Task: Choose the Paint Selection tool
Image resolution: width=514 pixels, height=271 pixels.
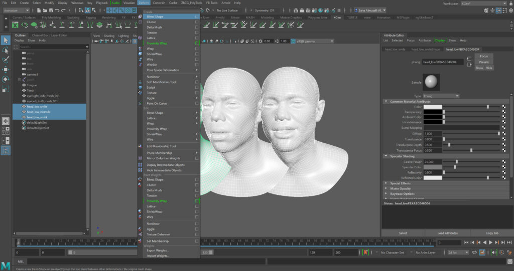Action: 6,60
